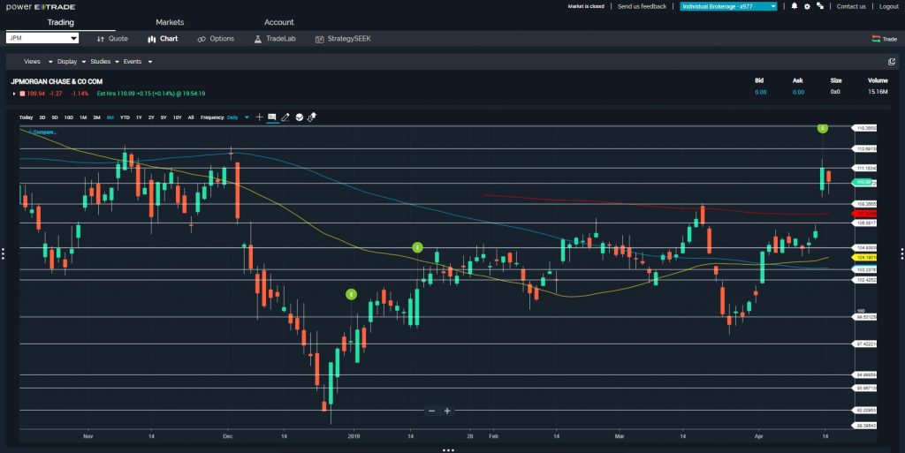Click the Trade arrows icon

coord(876,39)
